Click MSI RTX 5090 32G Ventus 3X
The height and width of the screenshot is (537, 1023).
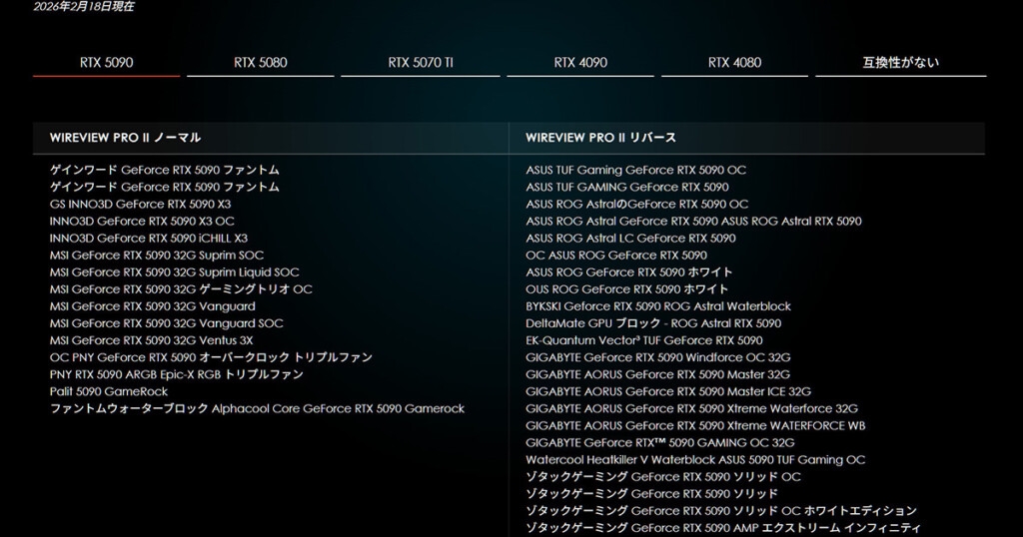coord(152,340)
